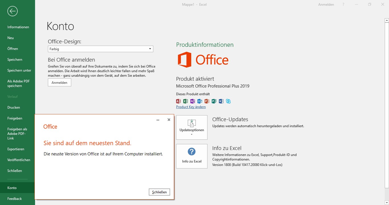Click the Outlook icon in product list
The image size is (389, 205).
[200, 101]
